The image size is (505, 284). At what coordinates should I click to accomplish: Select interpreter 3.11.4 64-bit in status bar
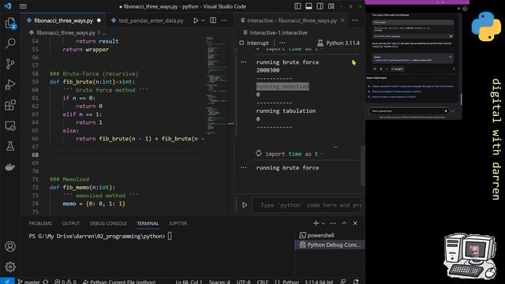pyautogui.click(x=319, y=282)
